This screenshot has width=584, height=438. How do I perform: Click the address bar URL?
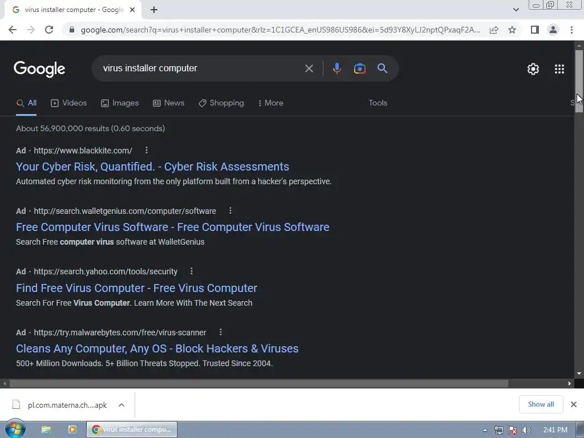coord(280,30)
